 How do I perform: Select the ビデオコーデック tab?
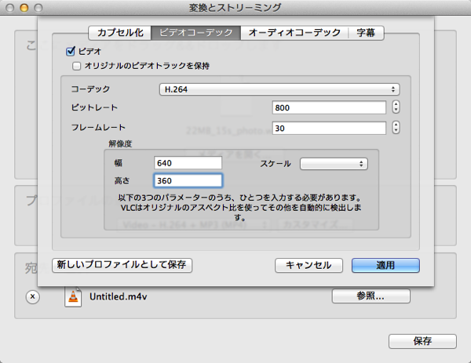tap(195, 33)
